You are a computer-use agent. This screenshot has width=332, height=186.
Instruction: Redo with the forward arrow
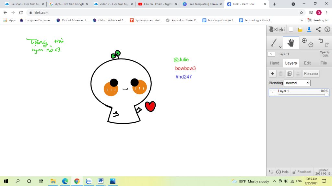tap(327, 45)
